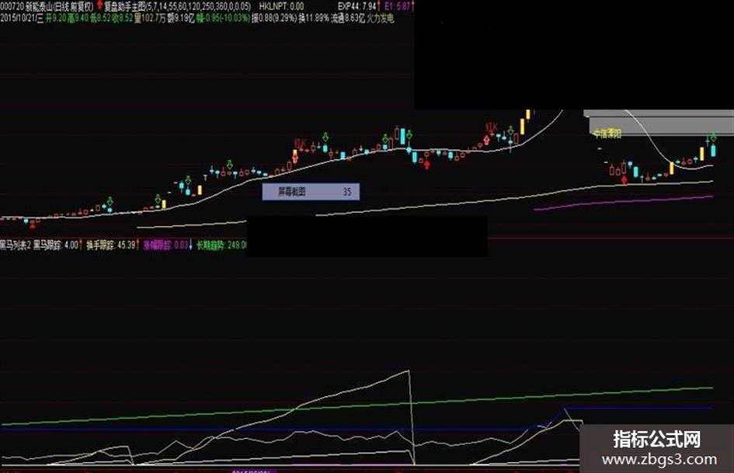Click the date 2015/10/21/三
This screenshot has width=734, height=473.
pos(22,19)
